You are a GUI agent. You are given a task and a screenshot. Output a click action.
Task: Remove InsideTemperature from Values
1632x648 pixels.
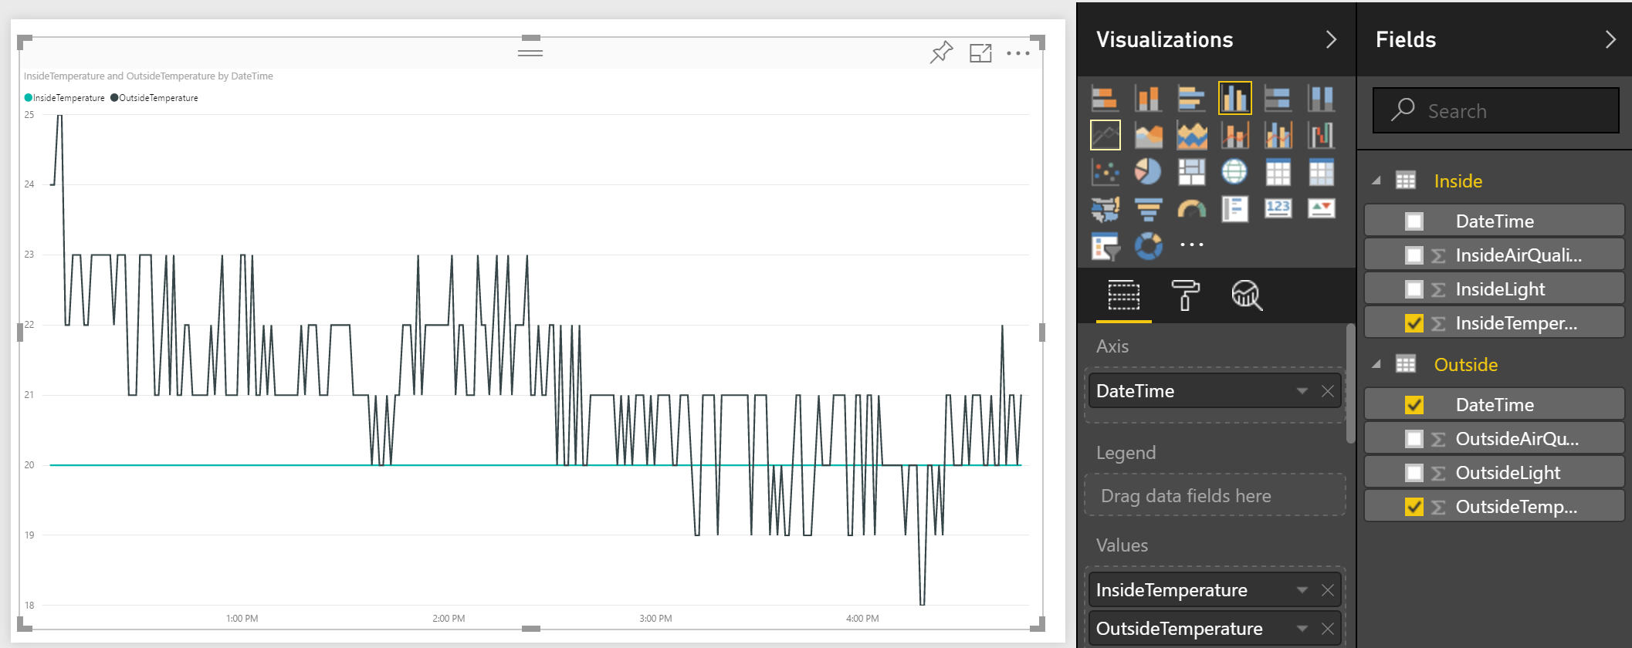[x=1328, y=590]
